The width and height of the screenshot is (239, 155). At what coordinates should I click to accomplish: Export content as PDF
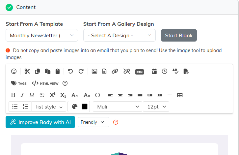click(x=186, y=71)
